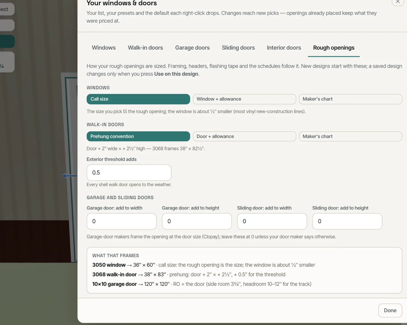Image resolution: width=407 pixels, height=325 pixels.
Task: Go to the Garage doors tab
Action: [x=192, y=48]
